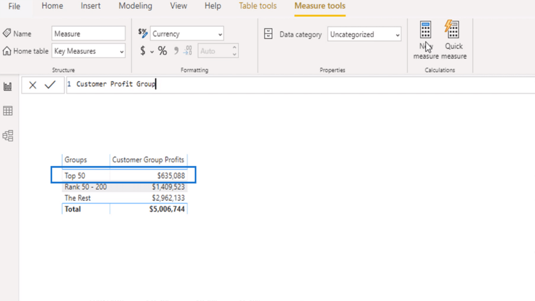Click the Home table house icon

pyautogui.click(x=6, y=51)
